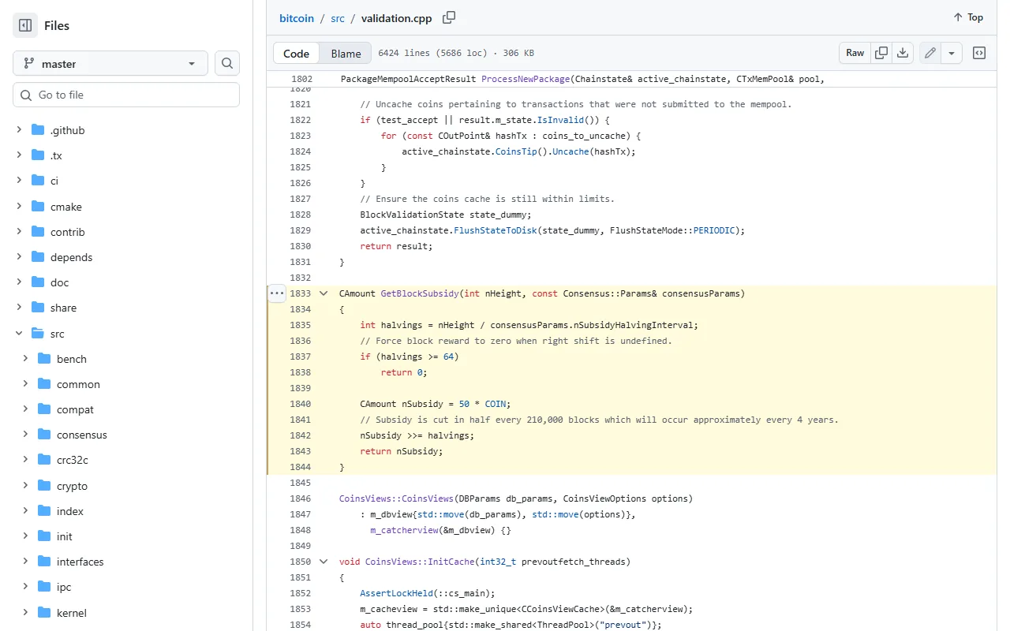This screenshot has height=631, width=1010.
Task: Click CoinsViews::CoinsViews on line 1846
Action: [396, 498]
